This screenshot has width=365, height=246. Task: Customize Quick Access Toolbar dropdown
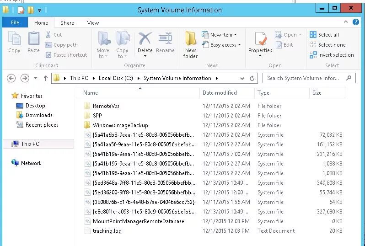[x=40, y=10]
